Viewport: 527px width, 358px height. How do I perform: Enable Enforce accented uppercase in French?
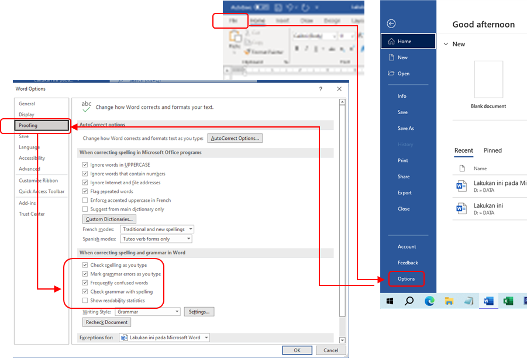point(85,200)
